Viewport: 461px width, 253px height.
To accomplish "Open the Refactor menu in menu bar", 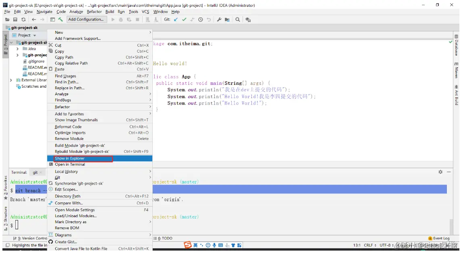I will (94, 12).
